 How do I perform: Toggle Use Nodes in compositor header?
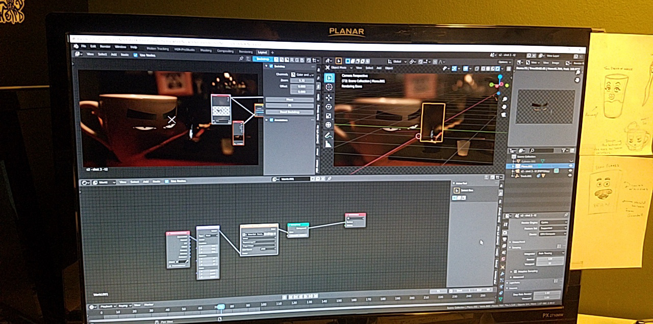pyautogui.click(x=135, y=55)
